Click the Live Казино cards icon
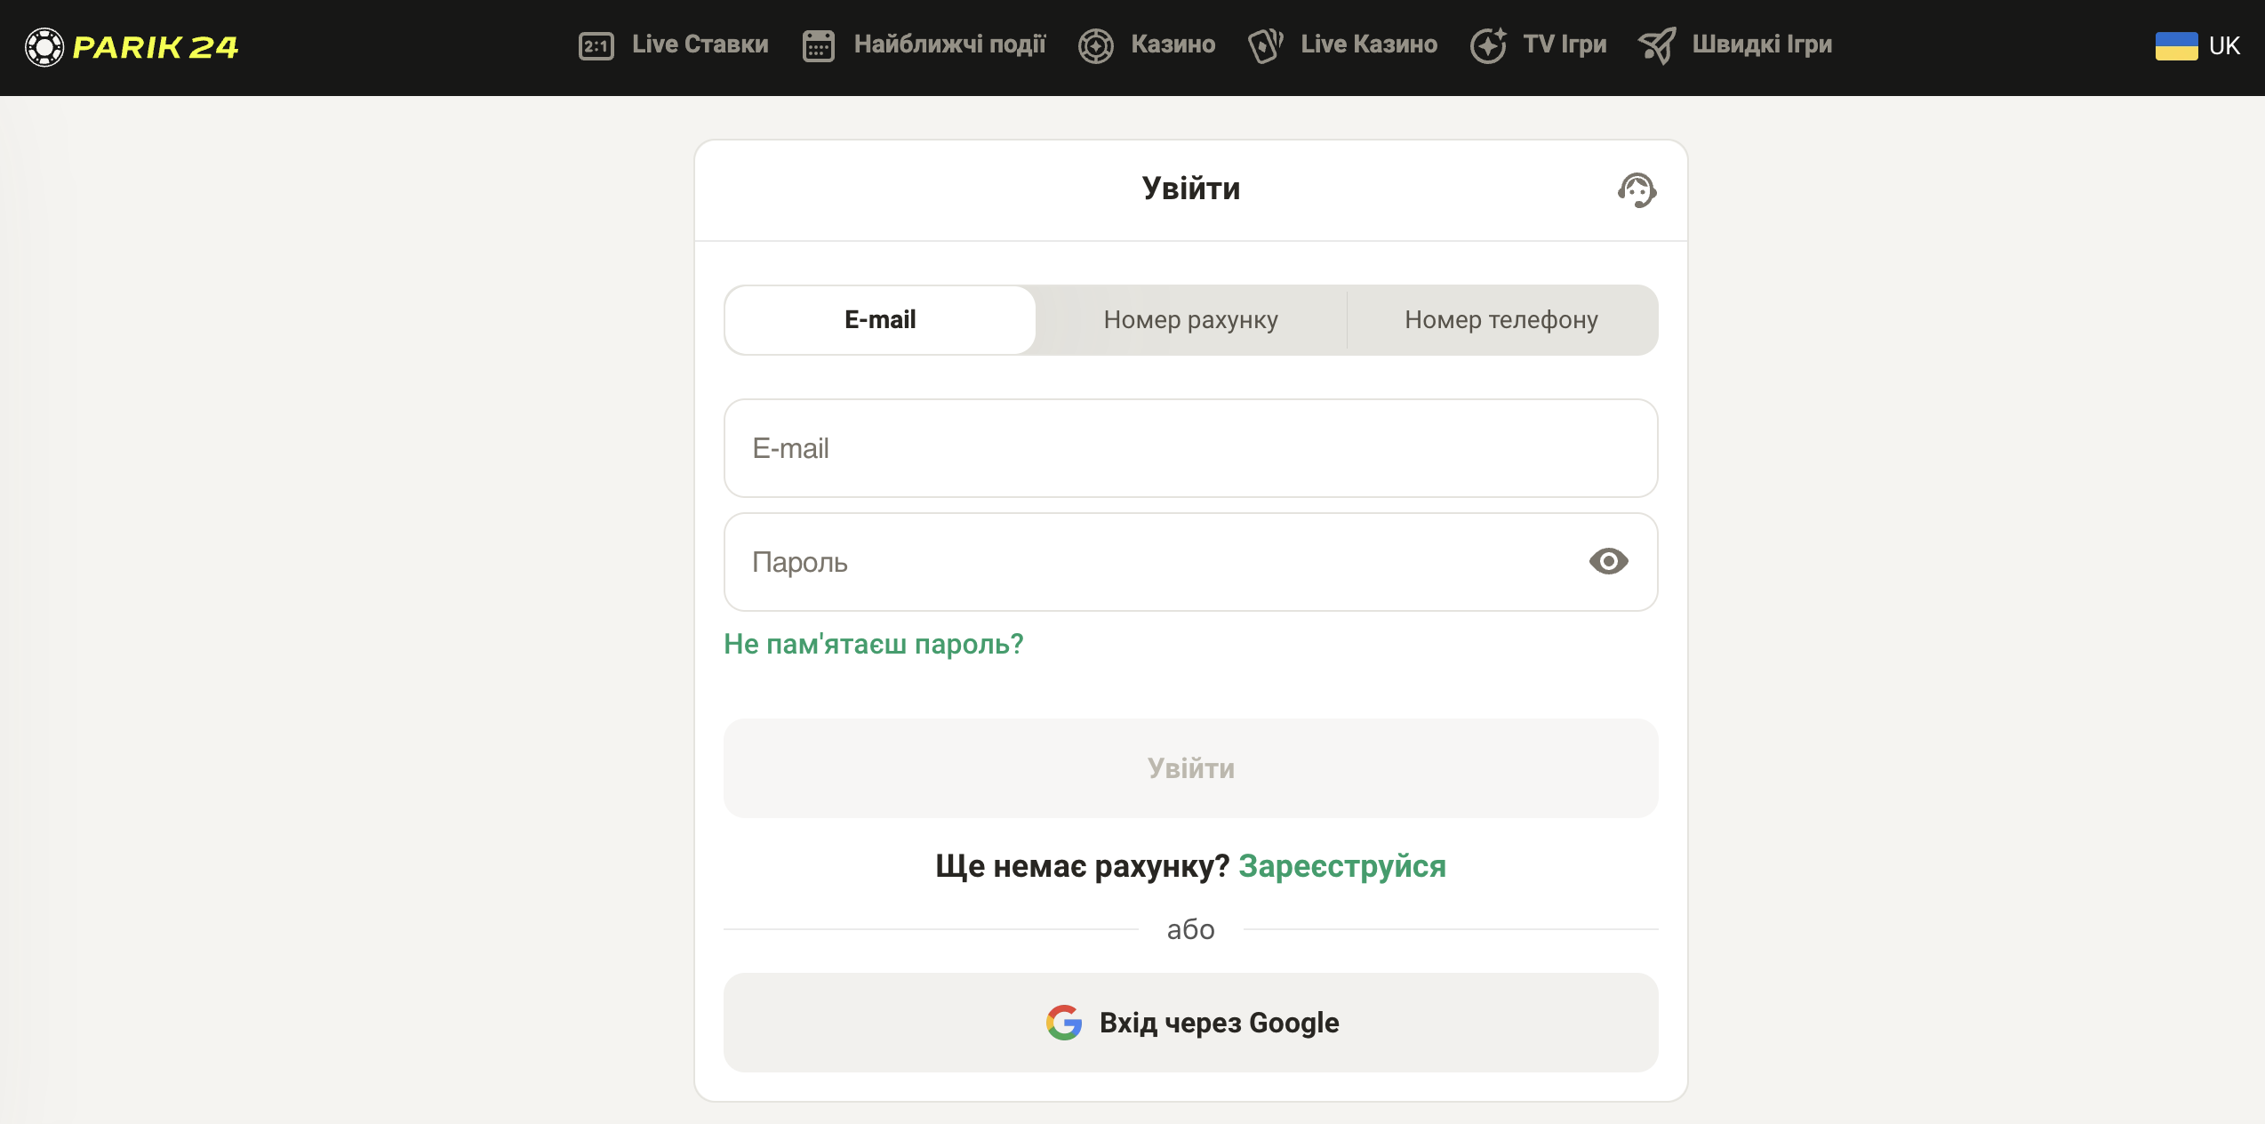The image size is (2265, 1124). (x=1266, y=45)
